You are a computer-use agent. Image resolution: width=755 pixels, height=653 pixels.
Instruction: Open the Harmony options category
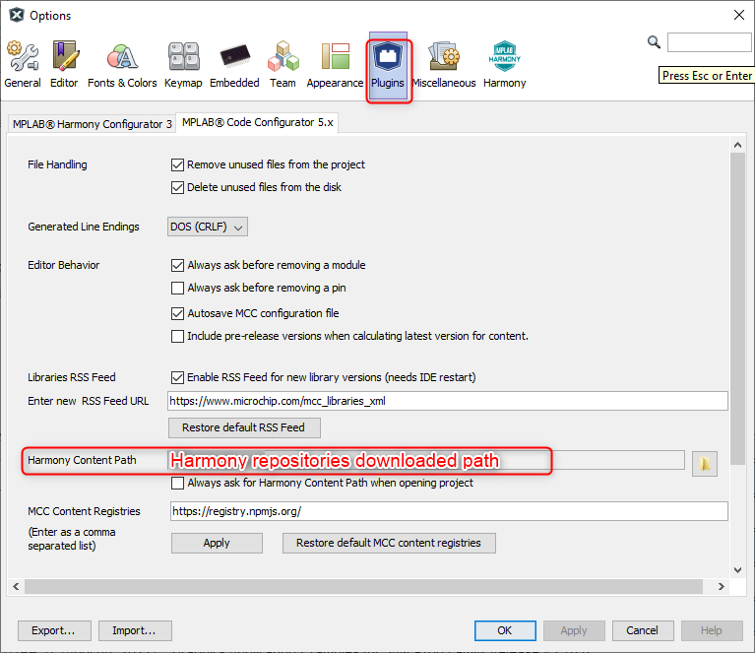point(504,65)
